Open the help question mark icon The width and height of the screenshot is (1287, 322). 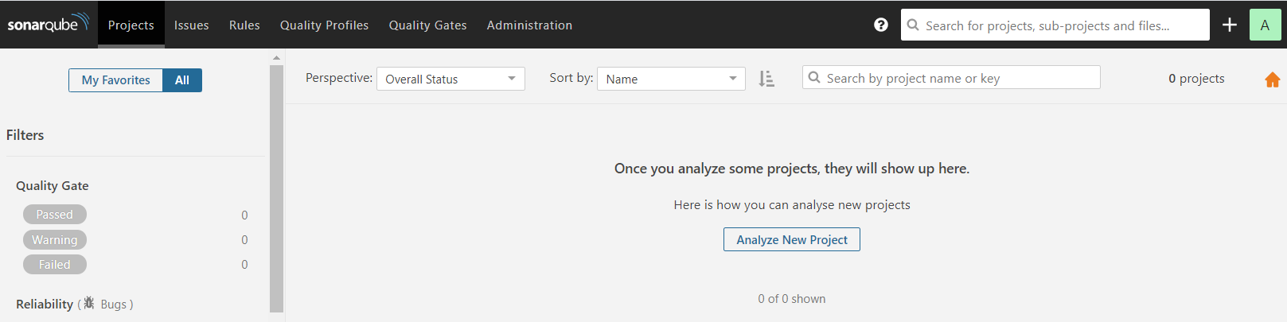[880, 25]
